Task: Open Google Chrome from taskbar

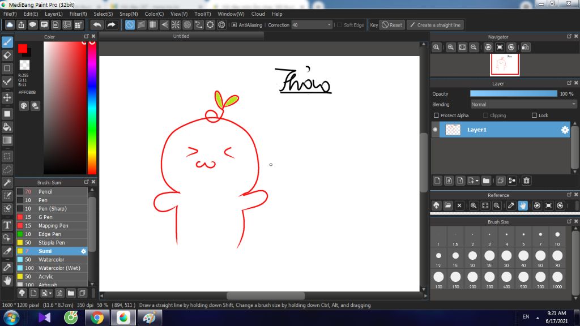Action: pos(97,318)
